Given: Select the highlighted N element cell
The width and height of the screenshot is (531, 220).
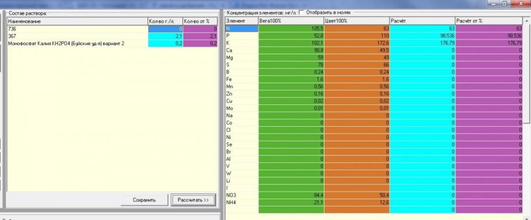Looking at the screenshot, I should pos(242,29).
